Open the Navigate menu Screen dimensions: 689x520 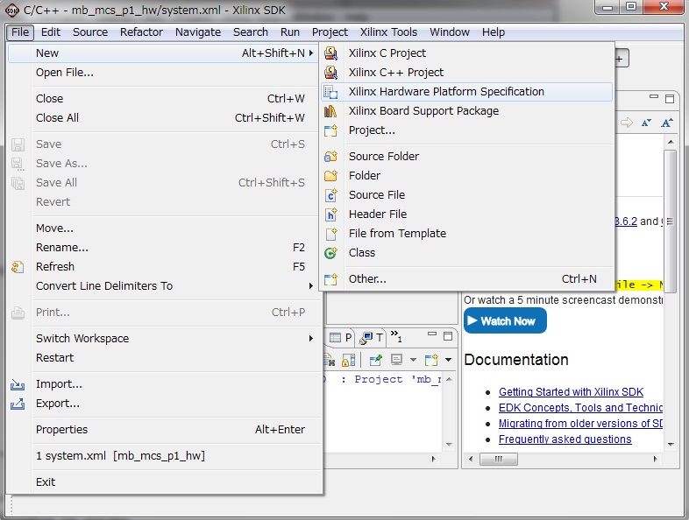click(198, 32)
